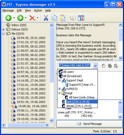Viewport: 124px width, 135px height.
Task: Click the folder tree horizontal scrollbar thumb
Action: [26, 125]
